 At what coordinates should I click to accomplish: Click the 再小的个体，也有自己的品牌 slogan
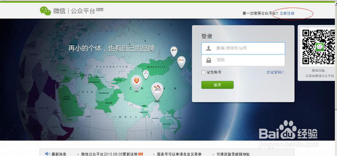(111, 48)
